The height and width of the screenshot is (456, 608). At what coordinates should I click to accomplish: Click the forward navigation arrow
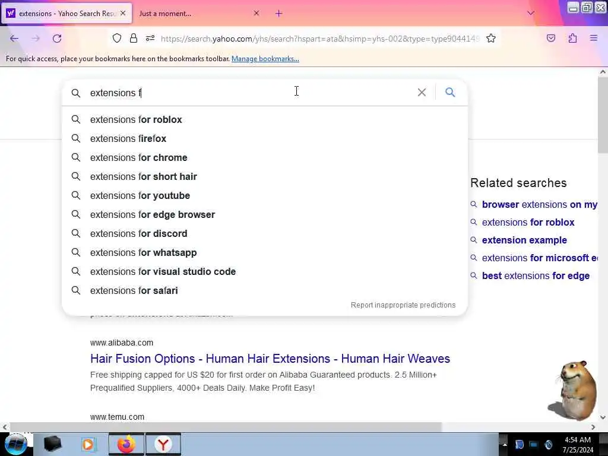[x=36, y=39]
